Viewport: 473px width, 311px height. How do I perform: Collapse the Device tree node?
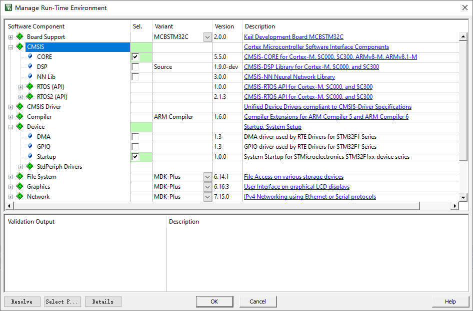[10, 127]
